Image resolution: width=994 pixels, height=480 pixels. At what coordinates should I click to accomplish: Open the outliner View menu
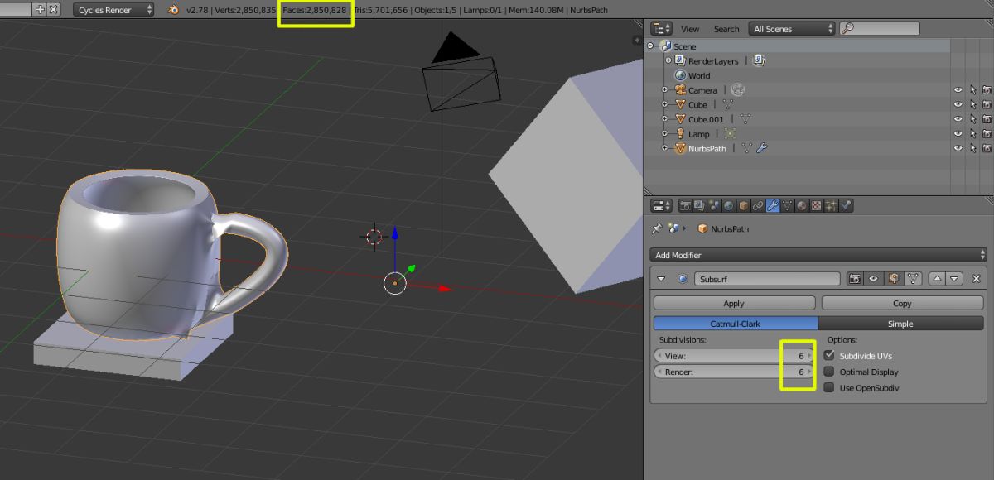690,29
